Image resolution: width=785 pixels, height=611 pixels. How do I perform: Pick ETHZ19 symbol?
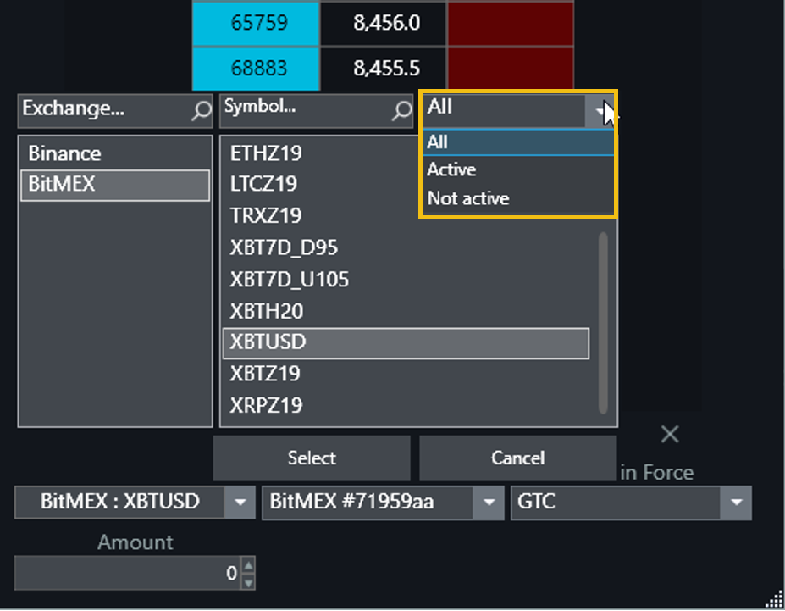coord(406,153)
